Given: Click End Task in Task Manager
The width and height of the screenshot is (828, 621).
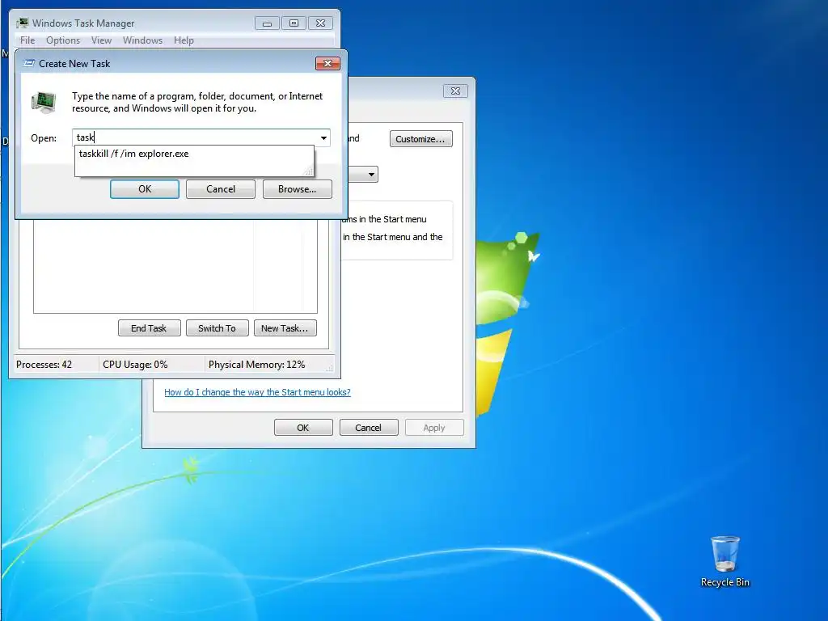Looking at the screenshot, I should coord(149,328).
